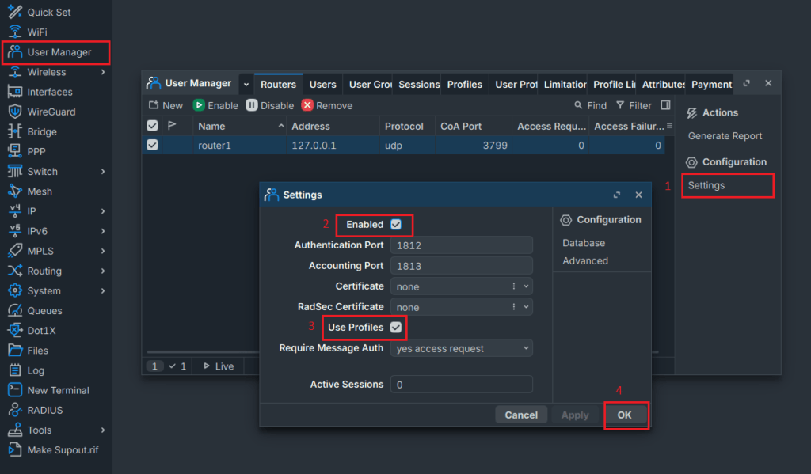The image size is (811, 474).
Task: Select the 127.0.0.1 address cell
Action: (332, 146)
